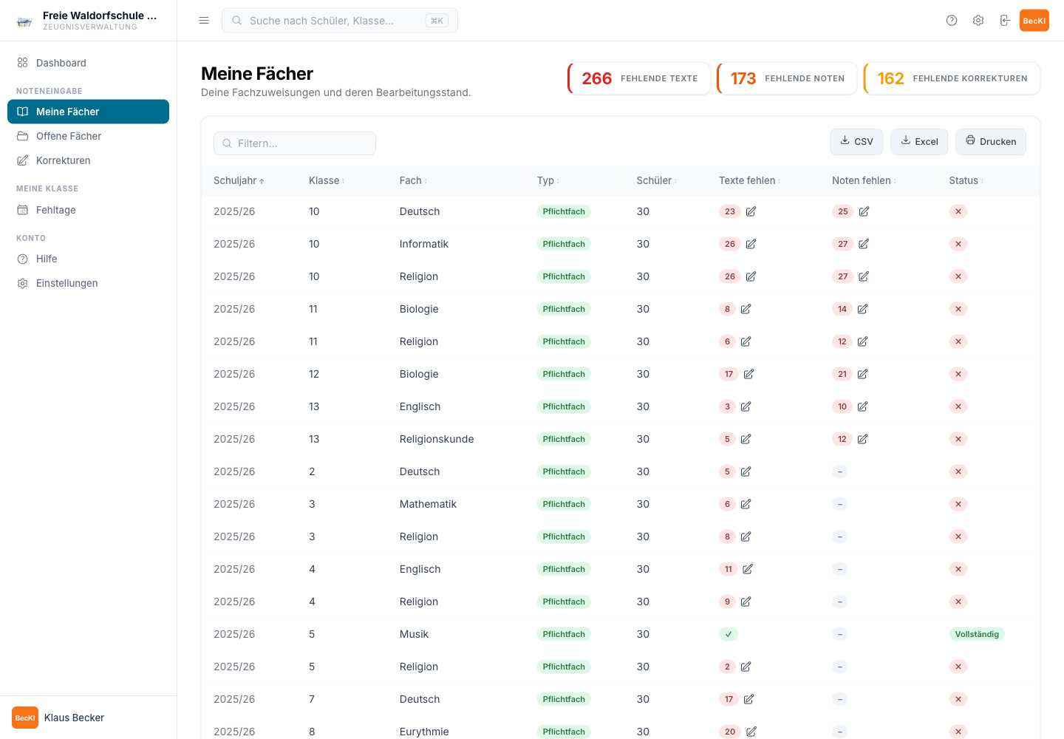Focus the Suche nach Schüler search field
Viewport: 1064px width, 739px height.
click(x=340, y=21)
